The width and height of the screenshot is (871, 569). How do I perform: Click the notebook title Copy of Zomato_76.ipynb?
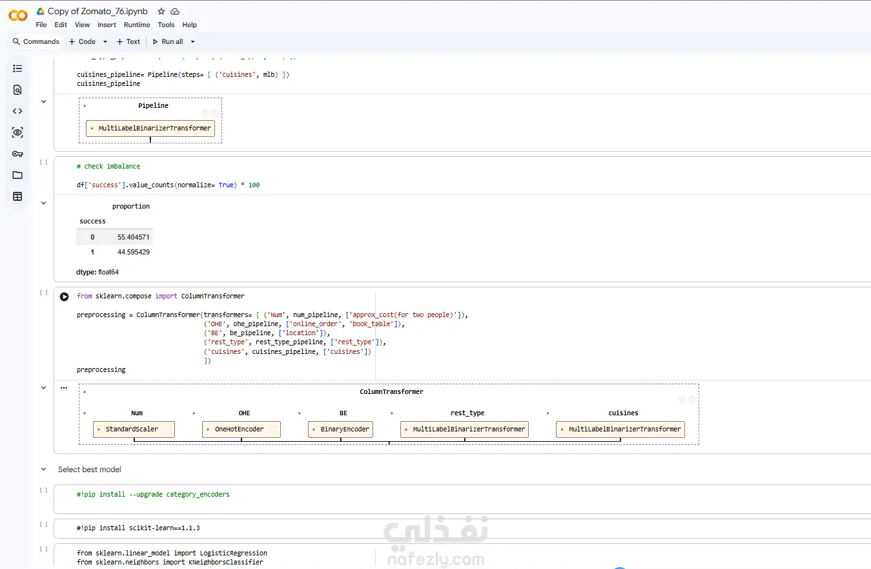pyautogui.click(x=97, y=12)
